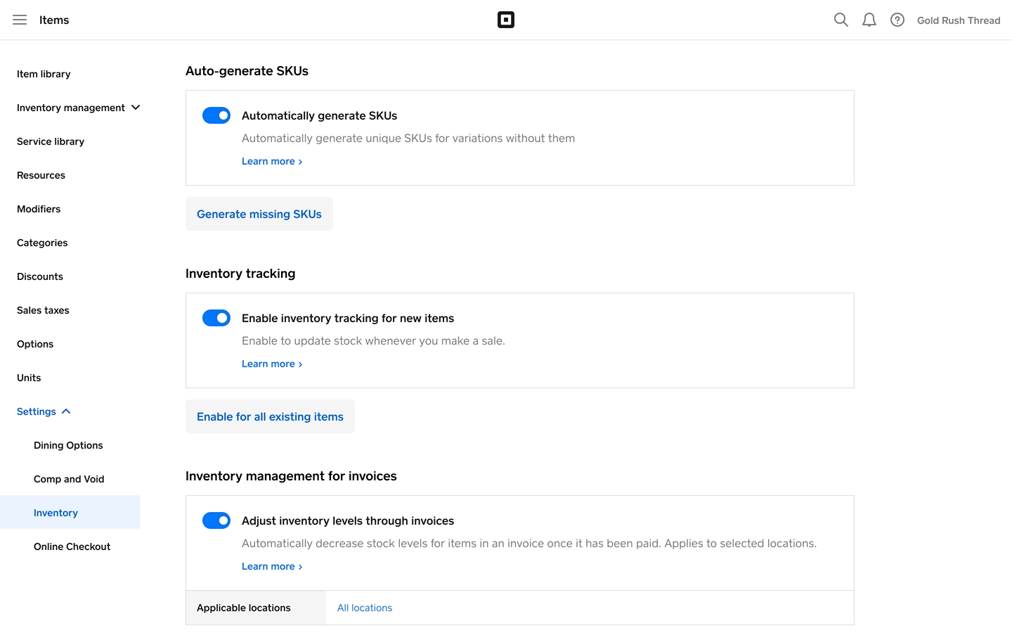Navigate to Sales taxes page
1012x633 pixels.
click(43, 310)
